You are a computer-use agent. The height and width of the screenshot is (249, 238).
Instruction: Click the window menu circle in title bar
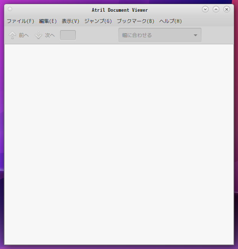pos(10,9)
